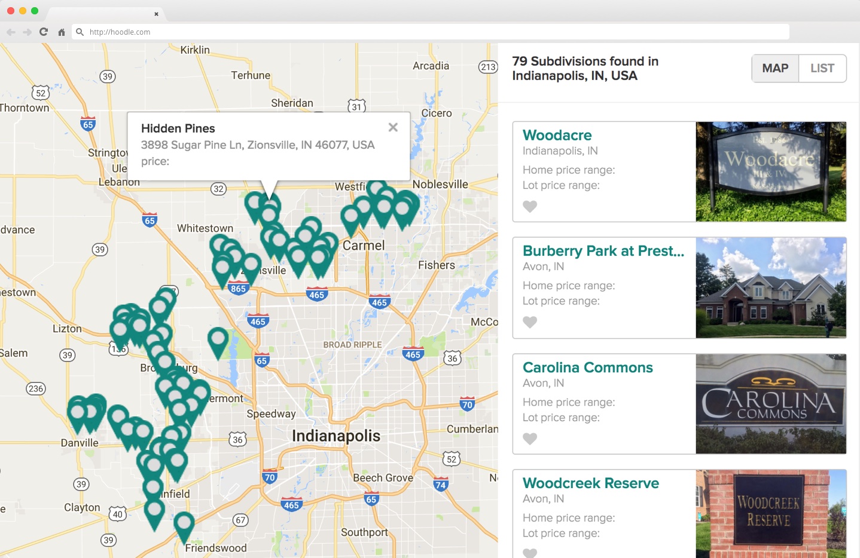Open the Woodacre subdivision link
Screen dimensions: 860x558
pos(557,136)
